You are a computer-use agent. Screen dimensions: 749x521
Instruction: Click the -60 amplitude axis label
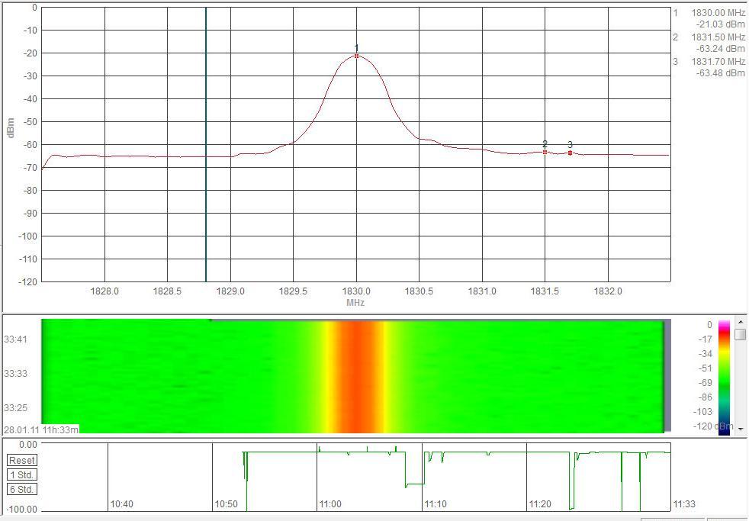click(30, 145)
